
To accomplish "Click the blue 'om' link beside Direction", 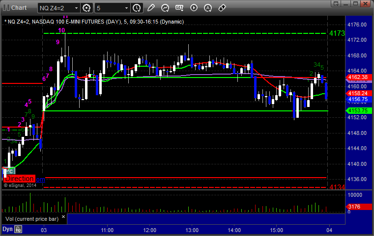I will 41,179.
